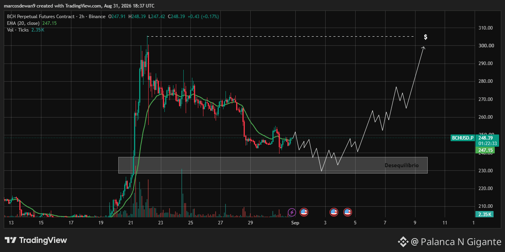
Task: Click the 13 date label on time axis
Action: coord(11,223)
